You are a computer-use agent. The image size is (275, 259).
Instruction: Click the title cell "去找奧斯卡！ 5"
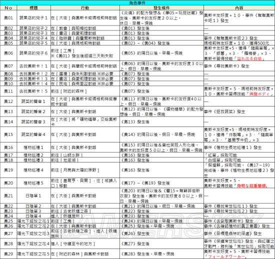[33, 91]
